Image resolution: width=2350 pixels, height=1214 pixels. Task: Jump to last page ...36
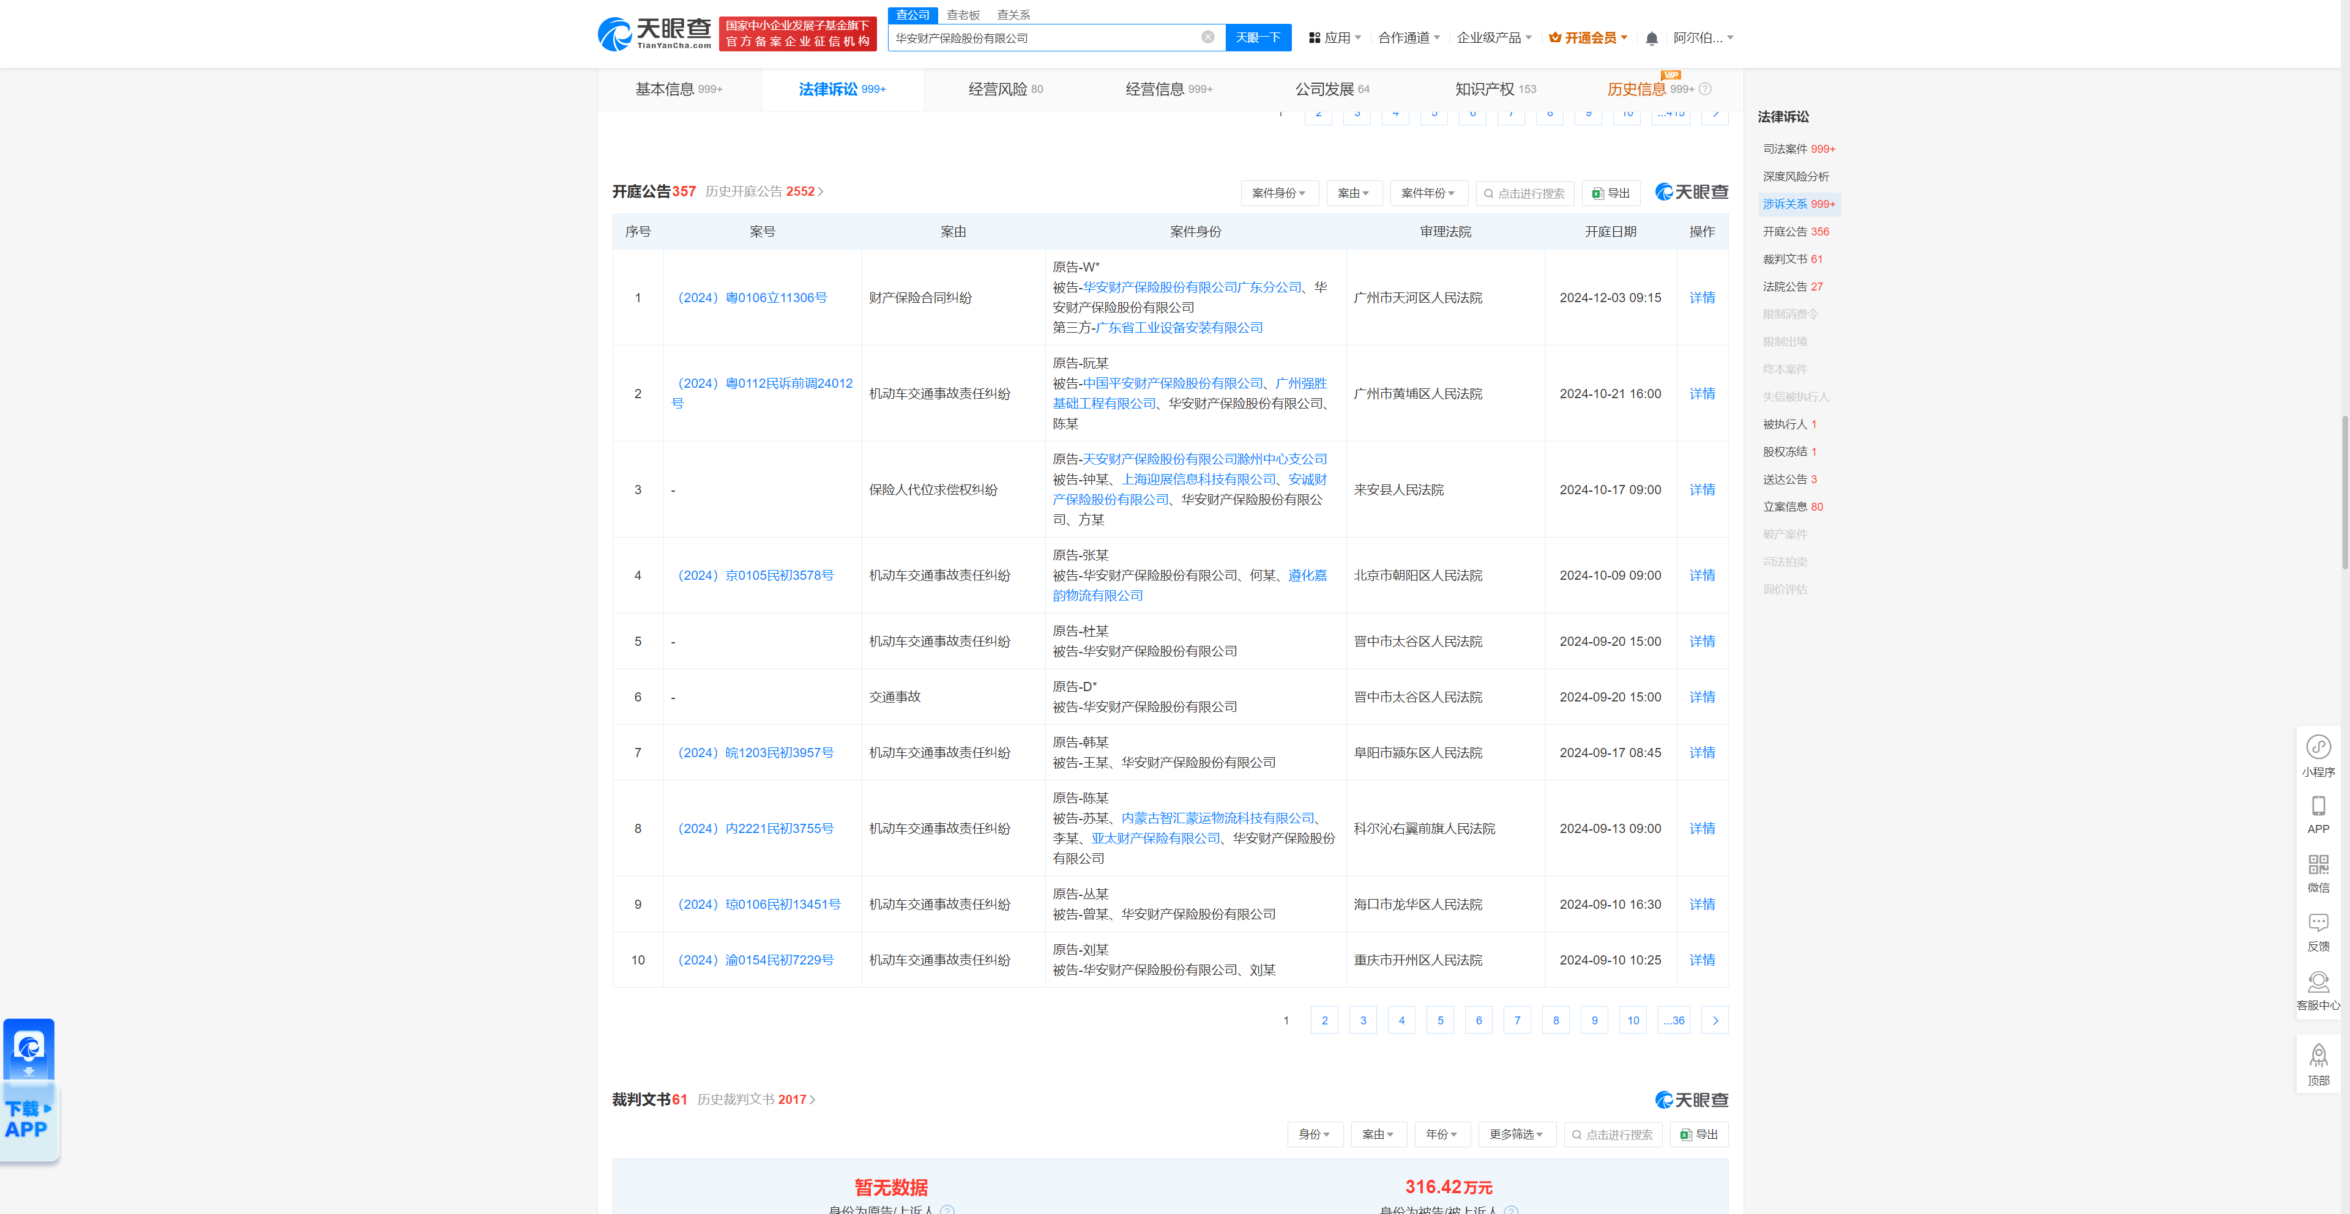tap(1673, 1021)
